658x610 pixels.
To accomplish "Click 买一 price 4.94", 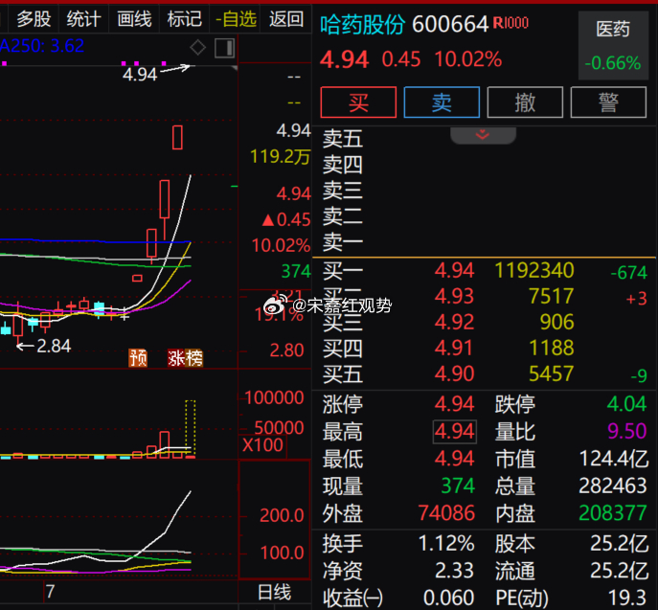I will [x=454, y=270].
